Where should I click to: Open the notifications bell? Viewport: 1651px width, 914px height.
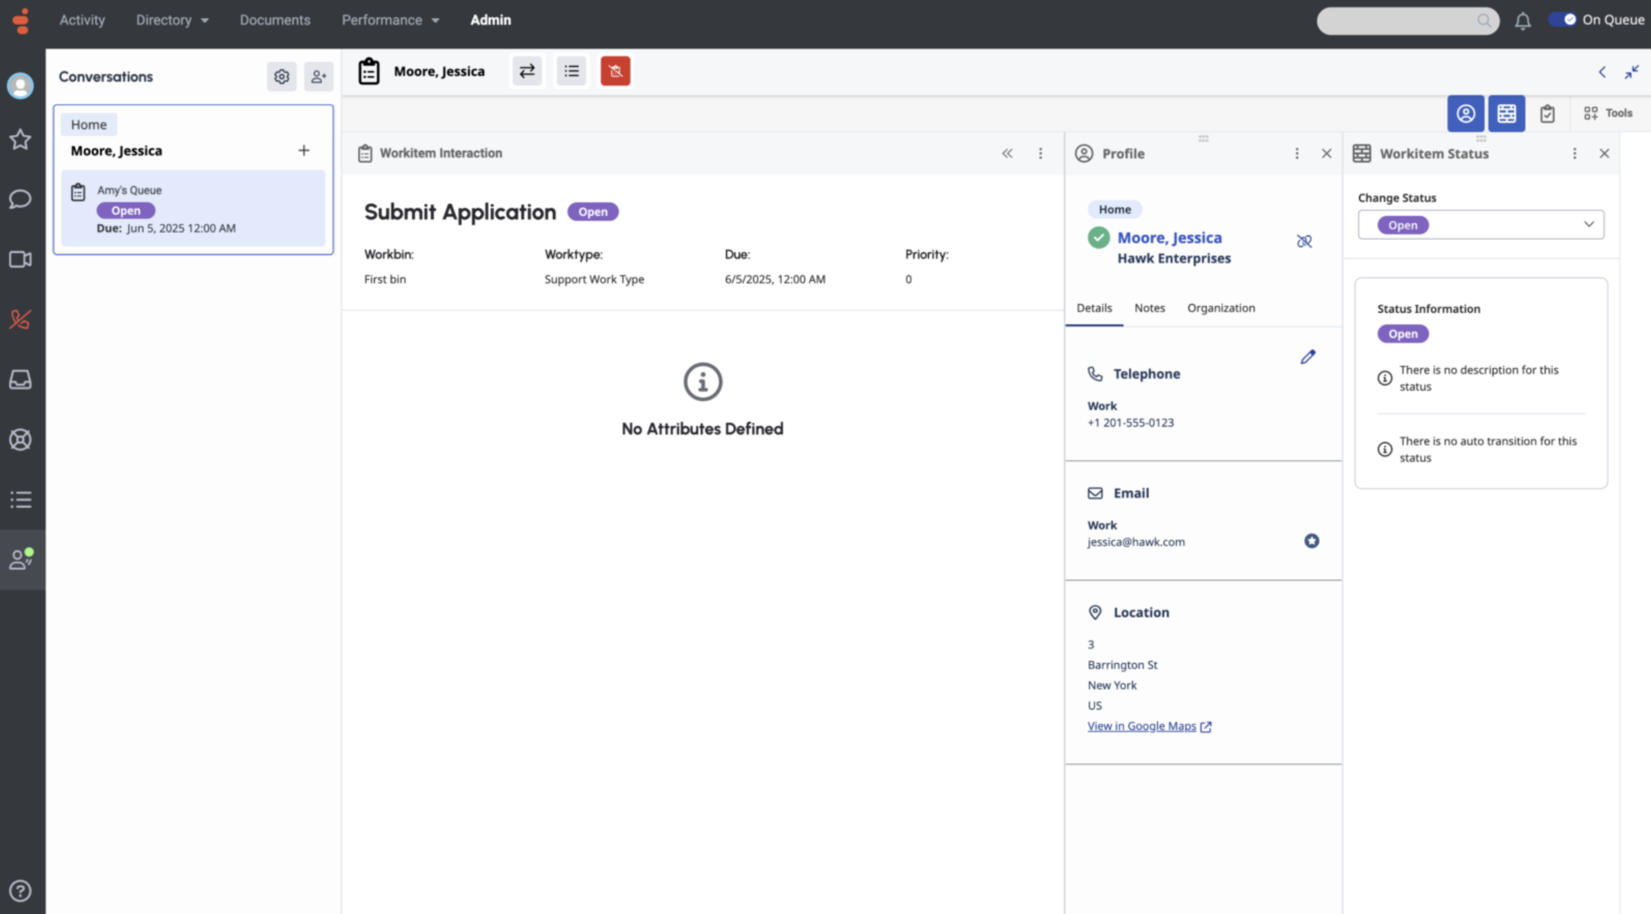point(1523,21)
